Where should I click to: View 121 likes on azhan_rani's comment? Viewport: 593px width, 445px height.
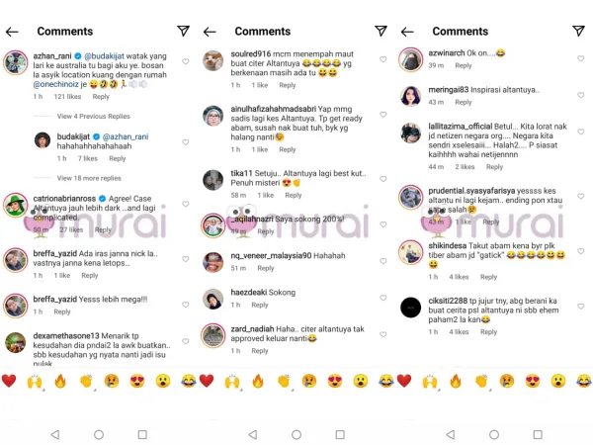(67, 97)
